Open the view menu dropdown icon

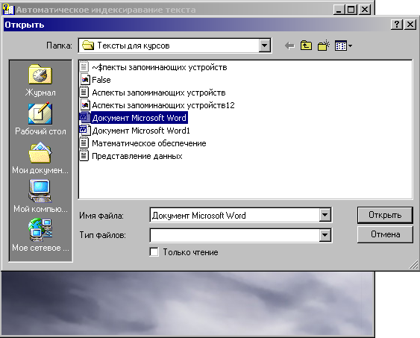(x=343, y=46)
